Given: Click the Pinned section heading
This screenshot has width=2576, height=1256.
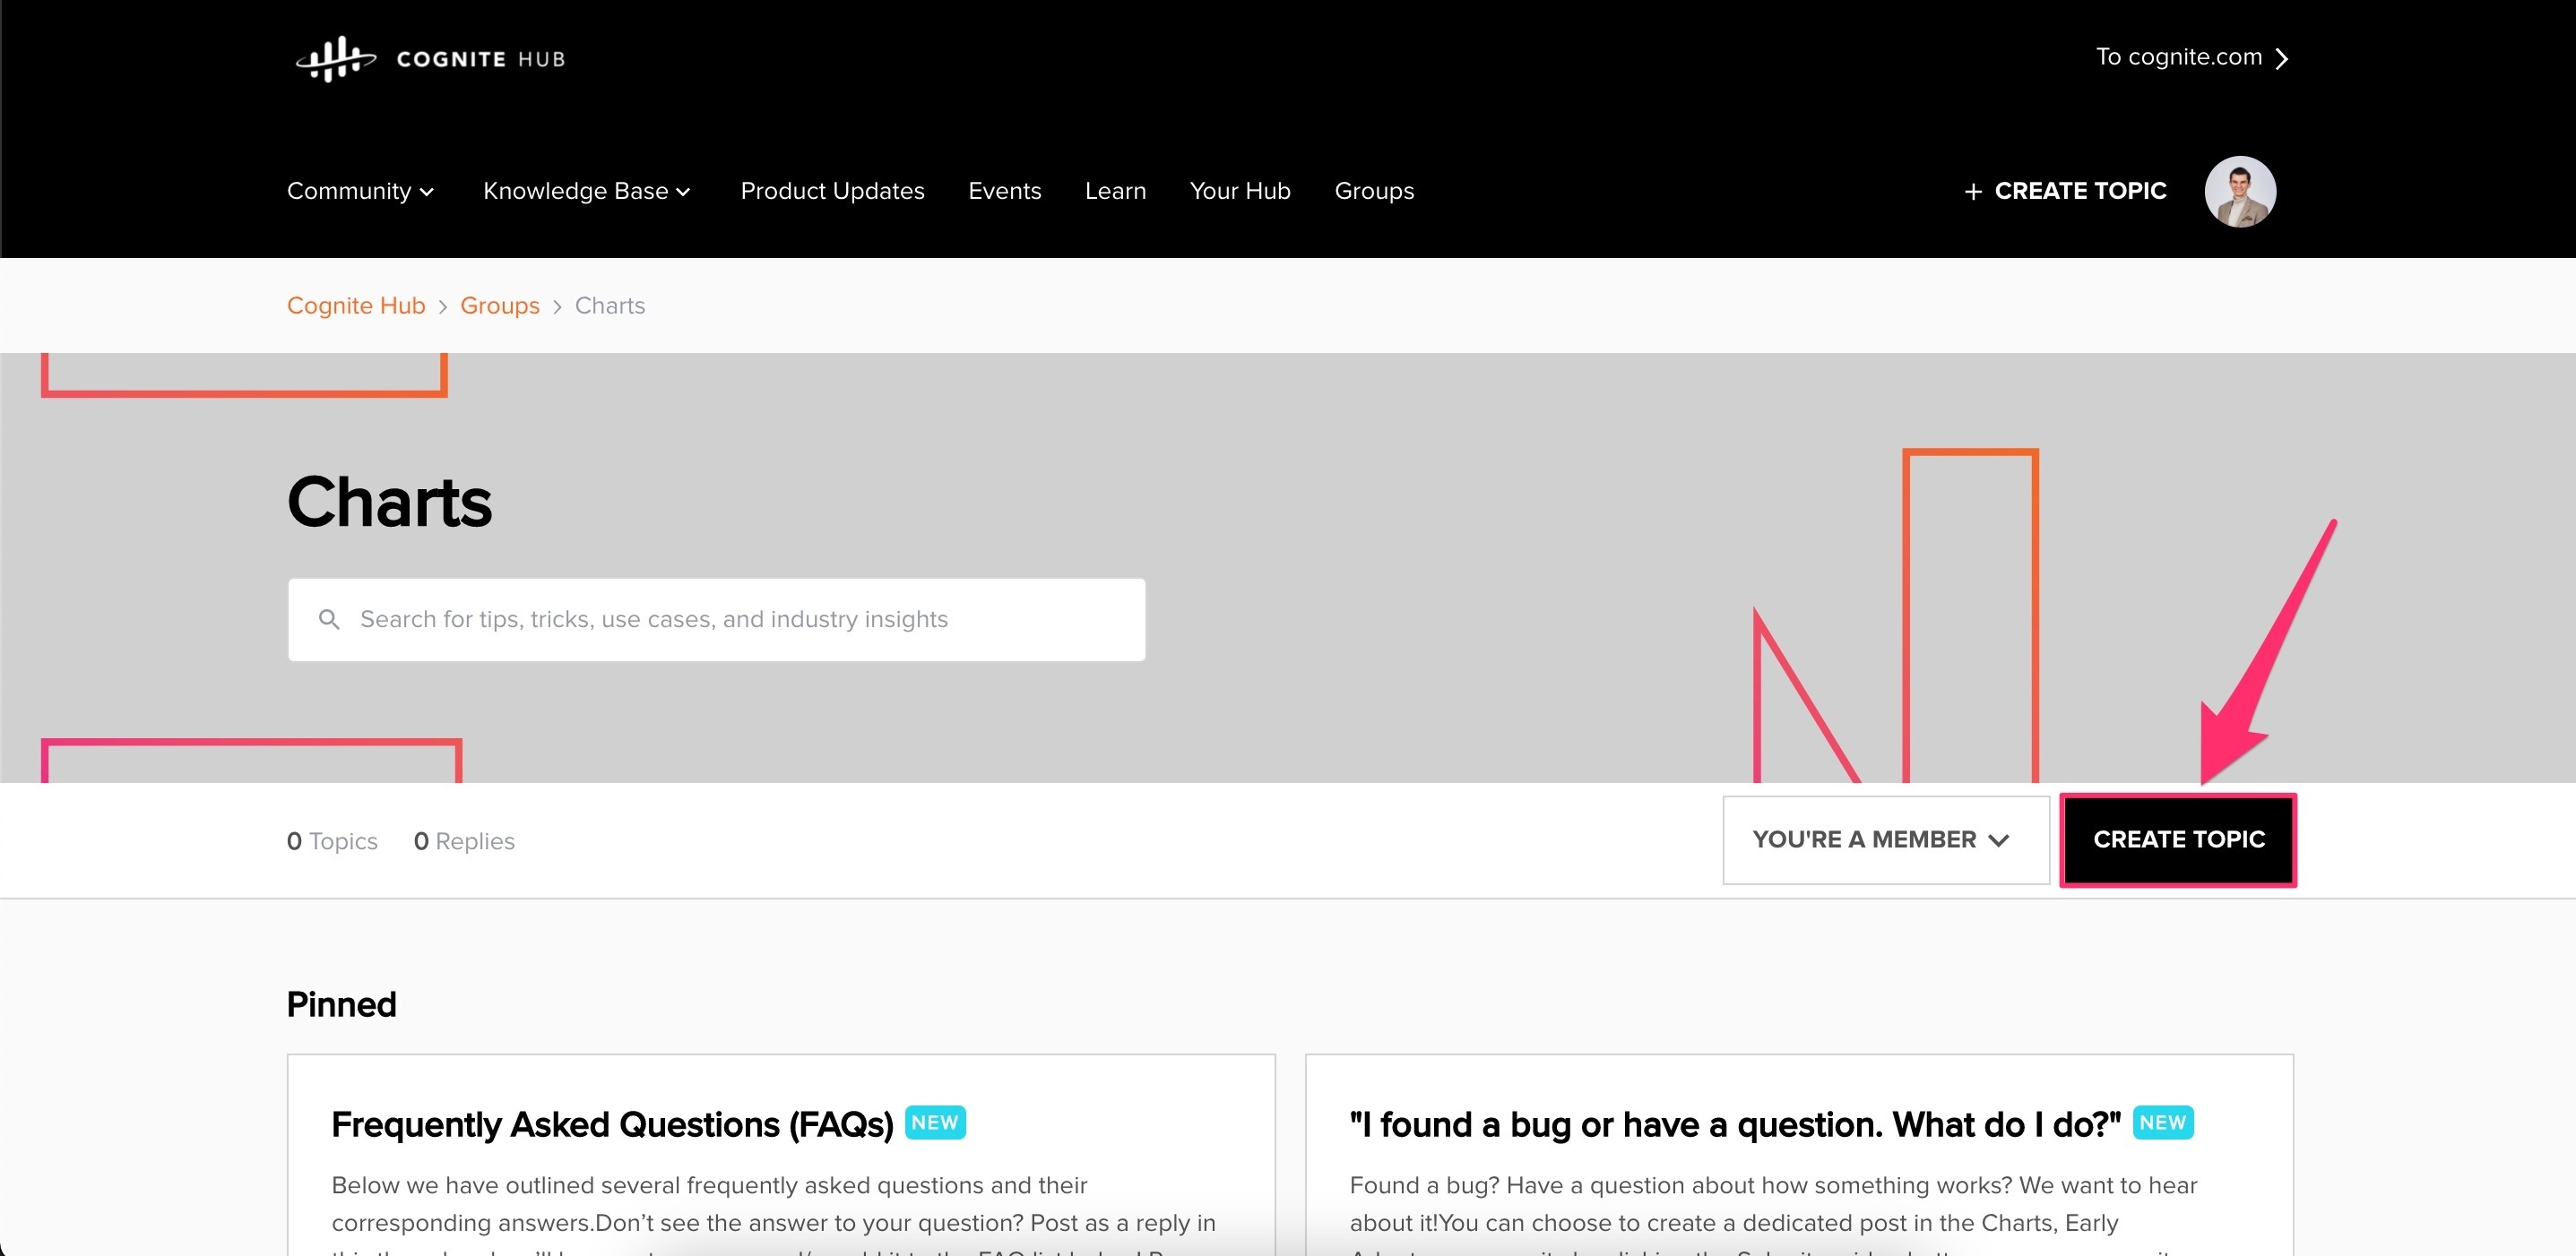Looking at the screenshot, I should (341, 1004).
